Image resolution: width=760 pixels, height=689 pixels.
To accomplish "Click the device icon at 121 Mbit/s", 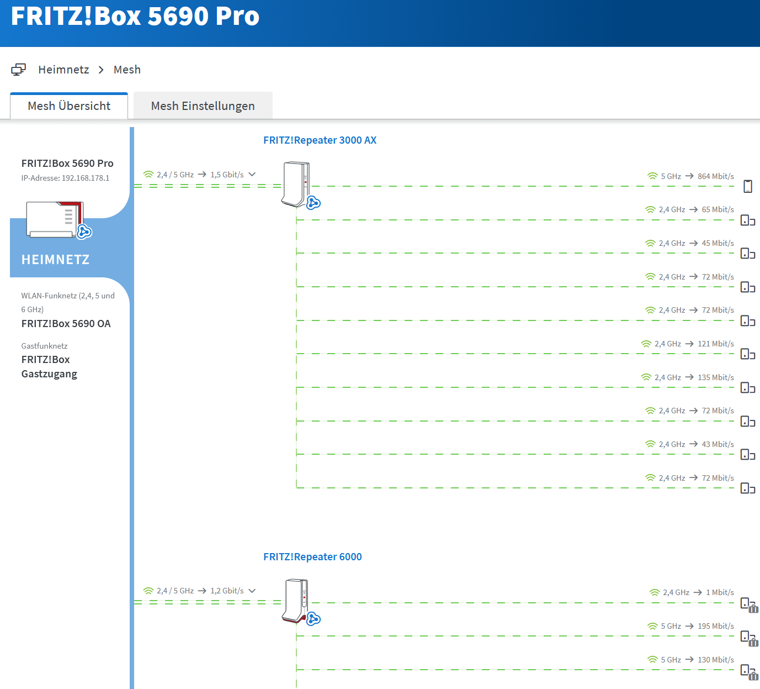I will coord(748,354).
